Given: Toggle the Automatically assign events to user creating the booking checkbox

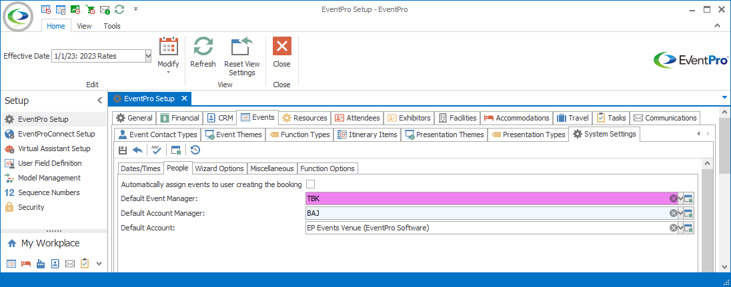Looking at the screenshot, I should (310, 184).
